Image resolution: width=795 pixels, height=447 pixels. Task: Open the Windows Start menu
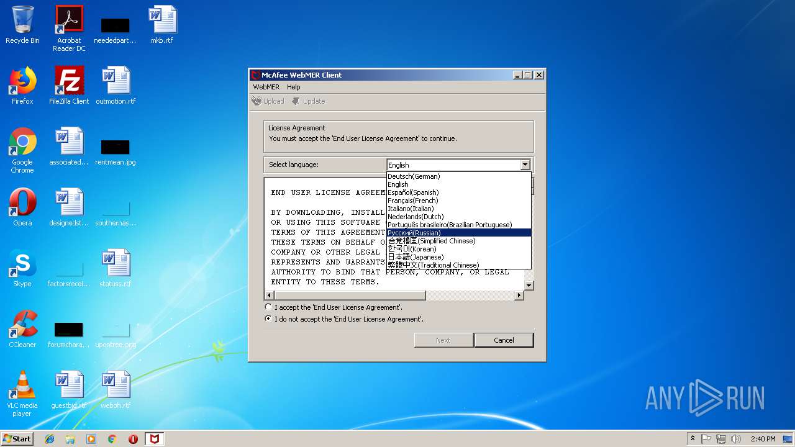pyautogui.click(x=17, y=439)
